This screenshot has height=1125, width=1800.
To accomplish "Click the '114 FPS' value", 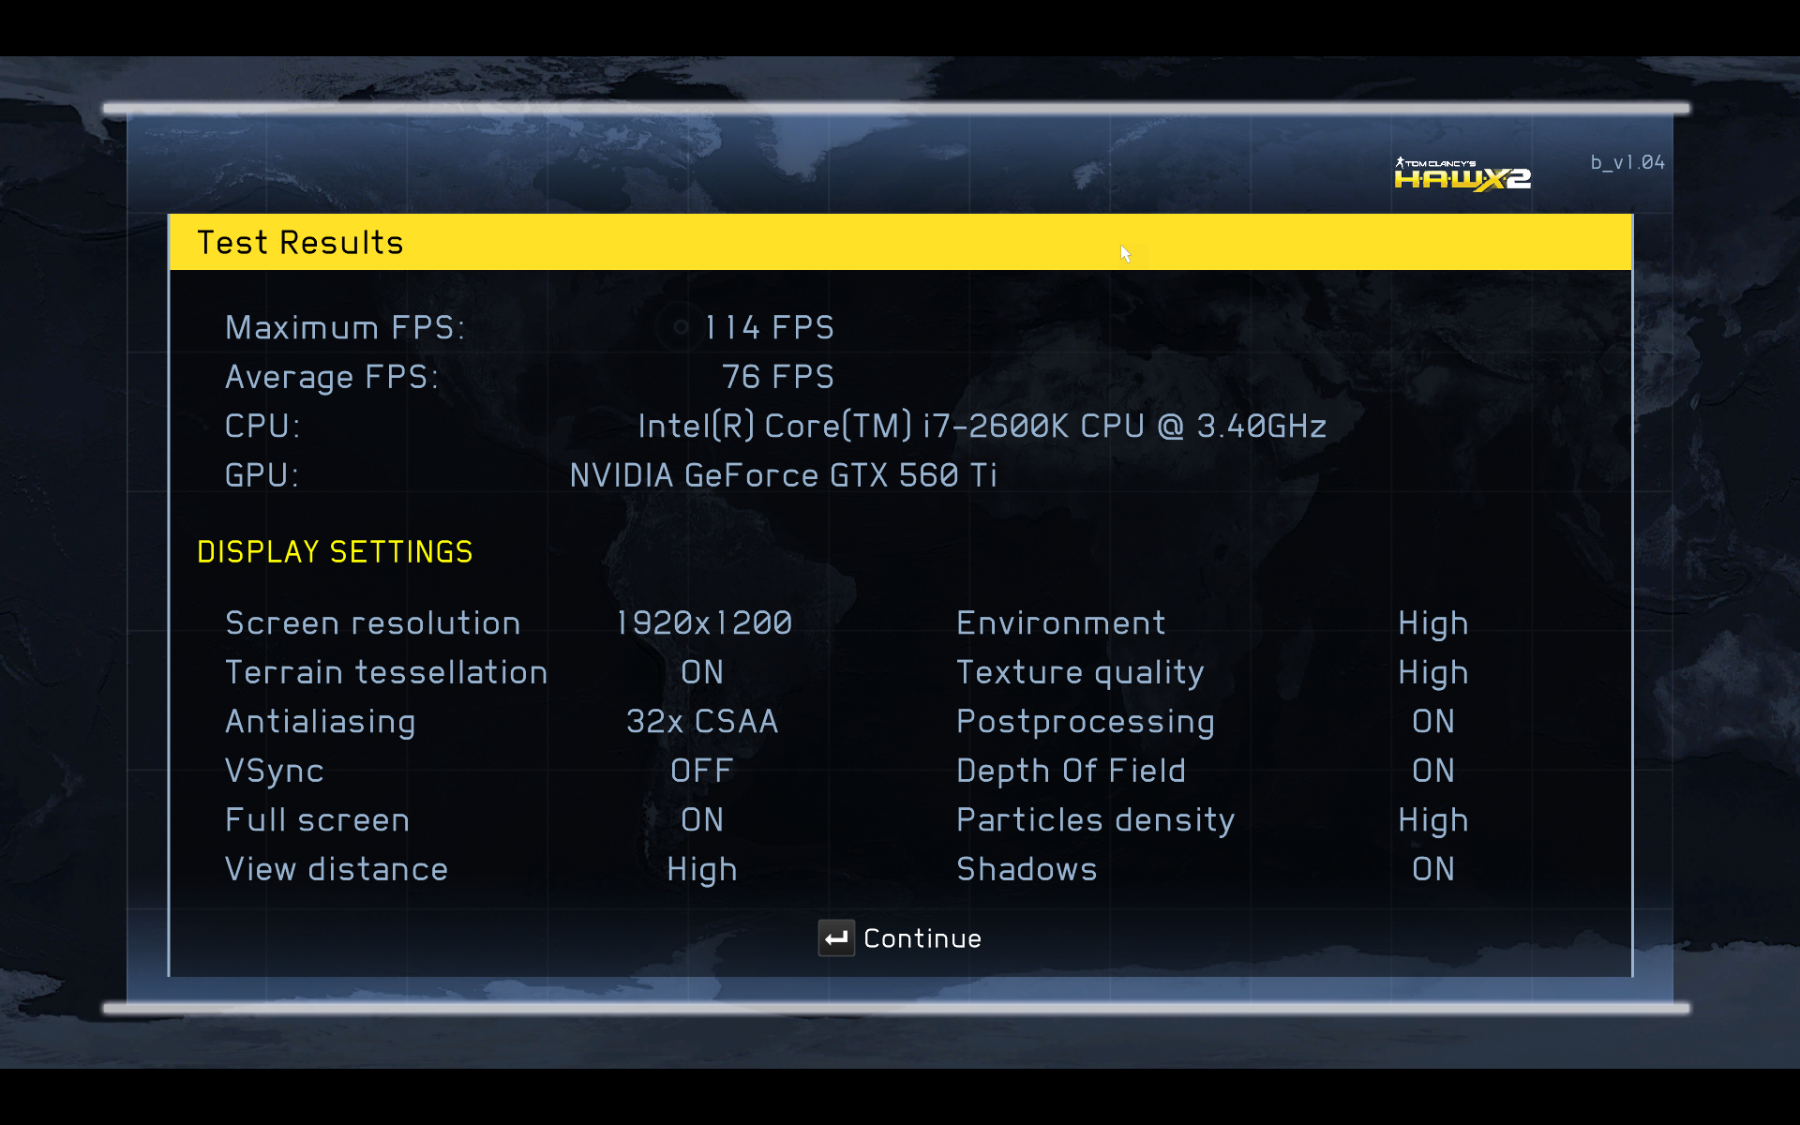I will coord(769,327).
